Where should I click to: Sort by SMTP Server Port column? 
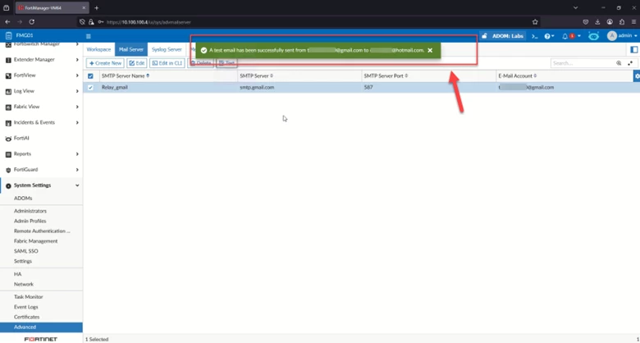tap(386, 76)
